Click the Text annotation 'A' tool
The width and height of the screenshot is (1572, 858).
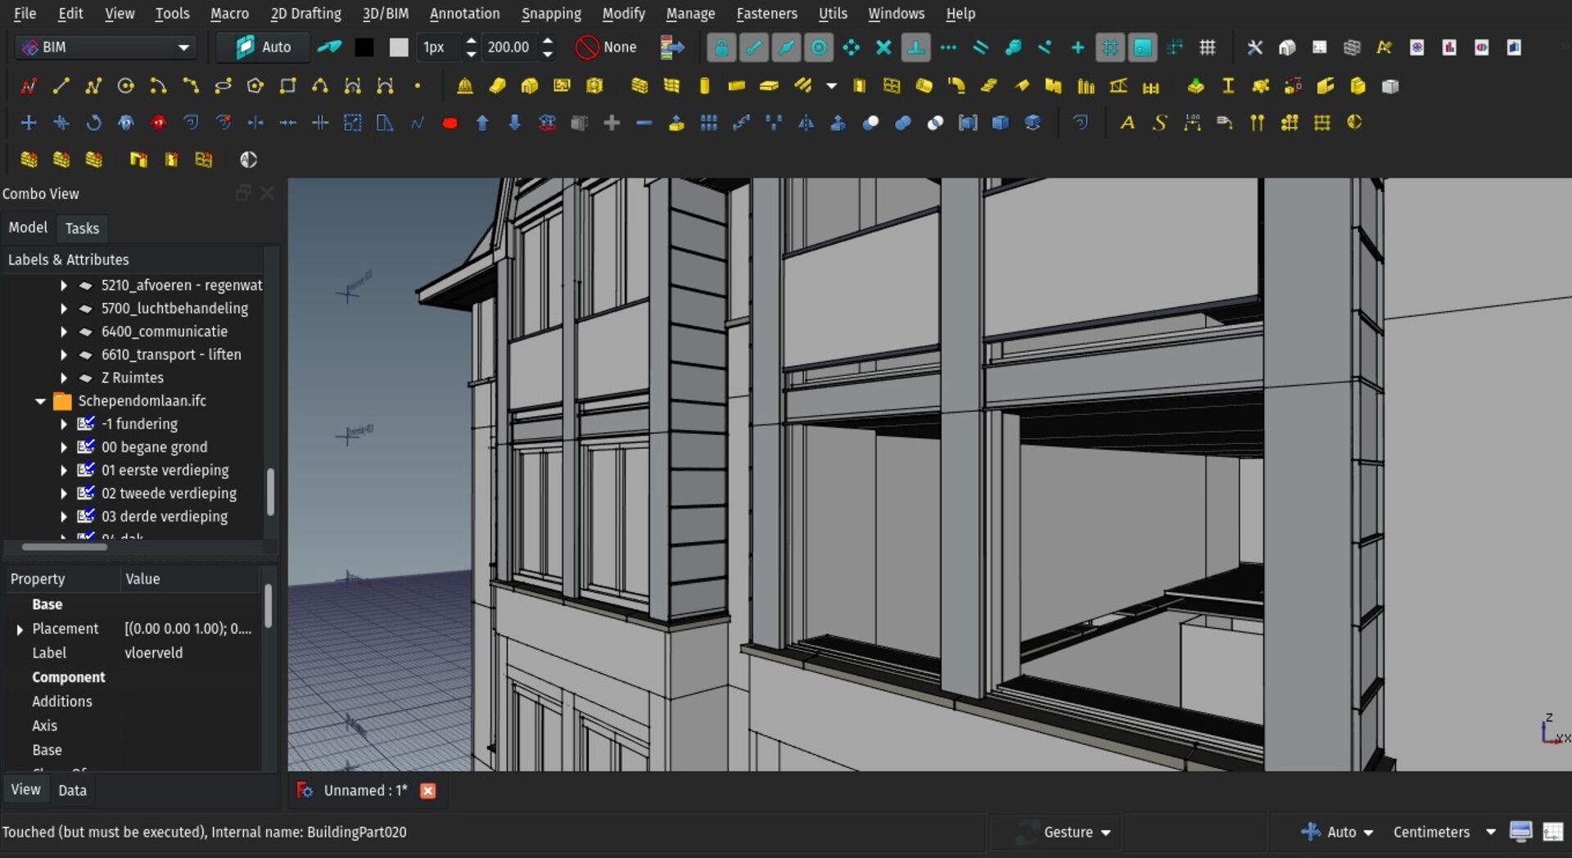(x=1127, y=123)
